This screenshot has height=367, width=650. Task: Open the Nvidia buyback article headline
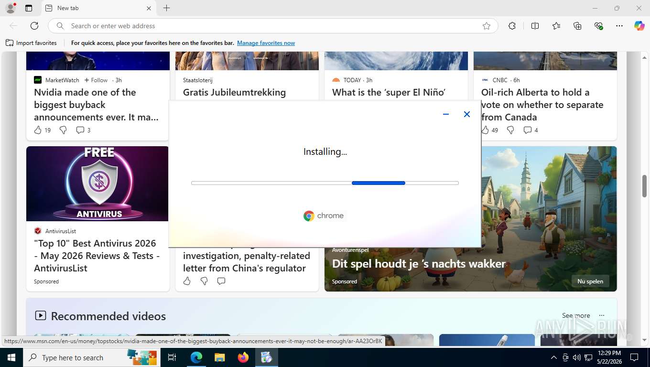(x=96, y=105)
